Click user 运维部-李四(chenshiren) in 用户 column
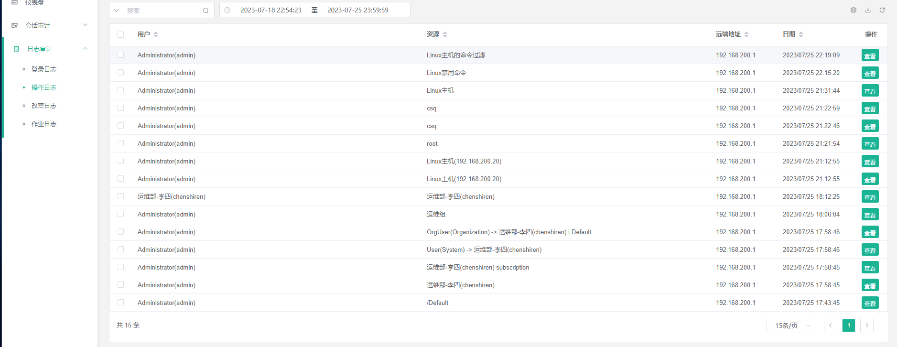 [x=172, y=196]
